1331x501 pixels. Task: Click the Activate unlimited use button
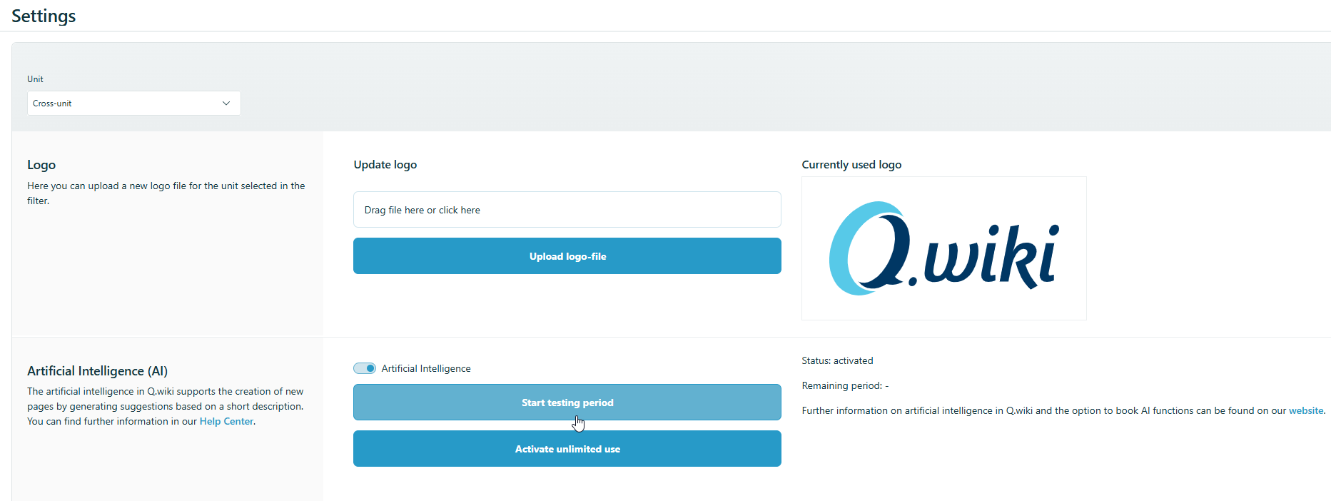coord(567,449)
